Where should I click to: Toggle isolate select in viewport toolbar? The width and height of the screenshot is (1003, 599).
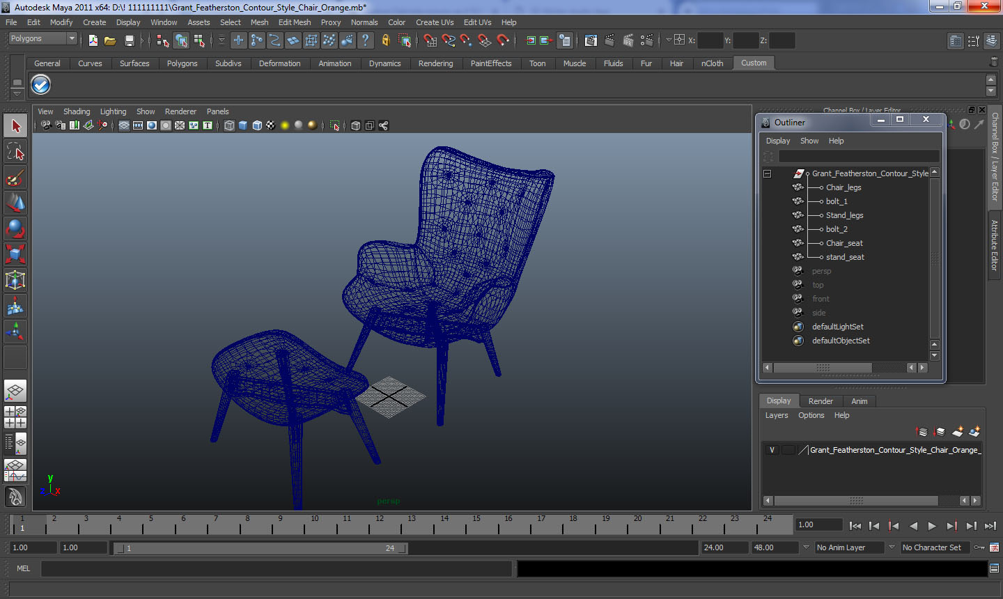(334, 125)
